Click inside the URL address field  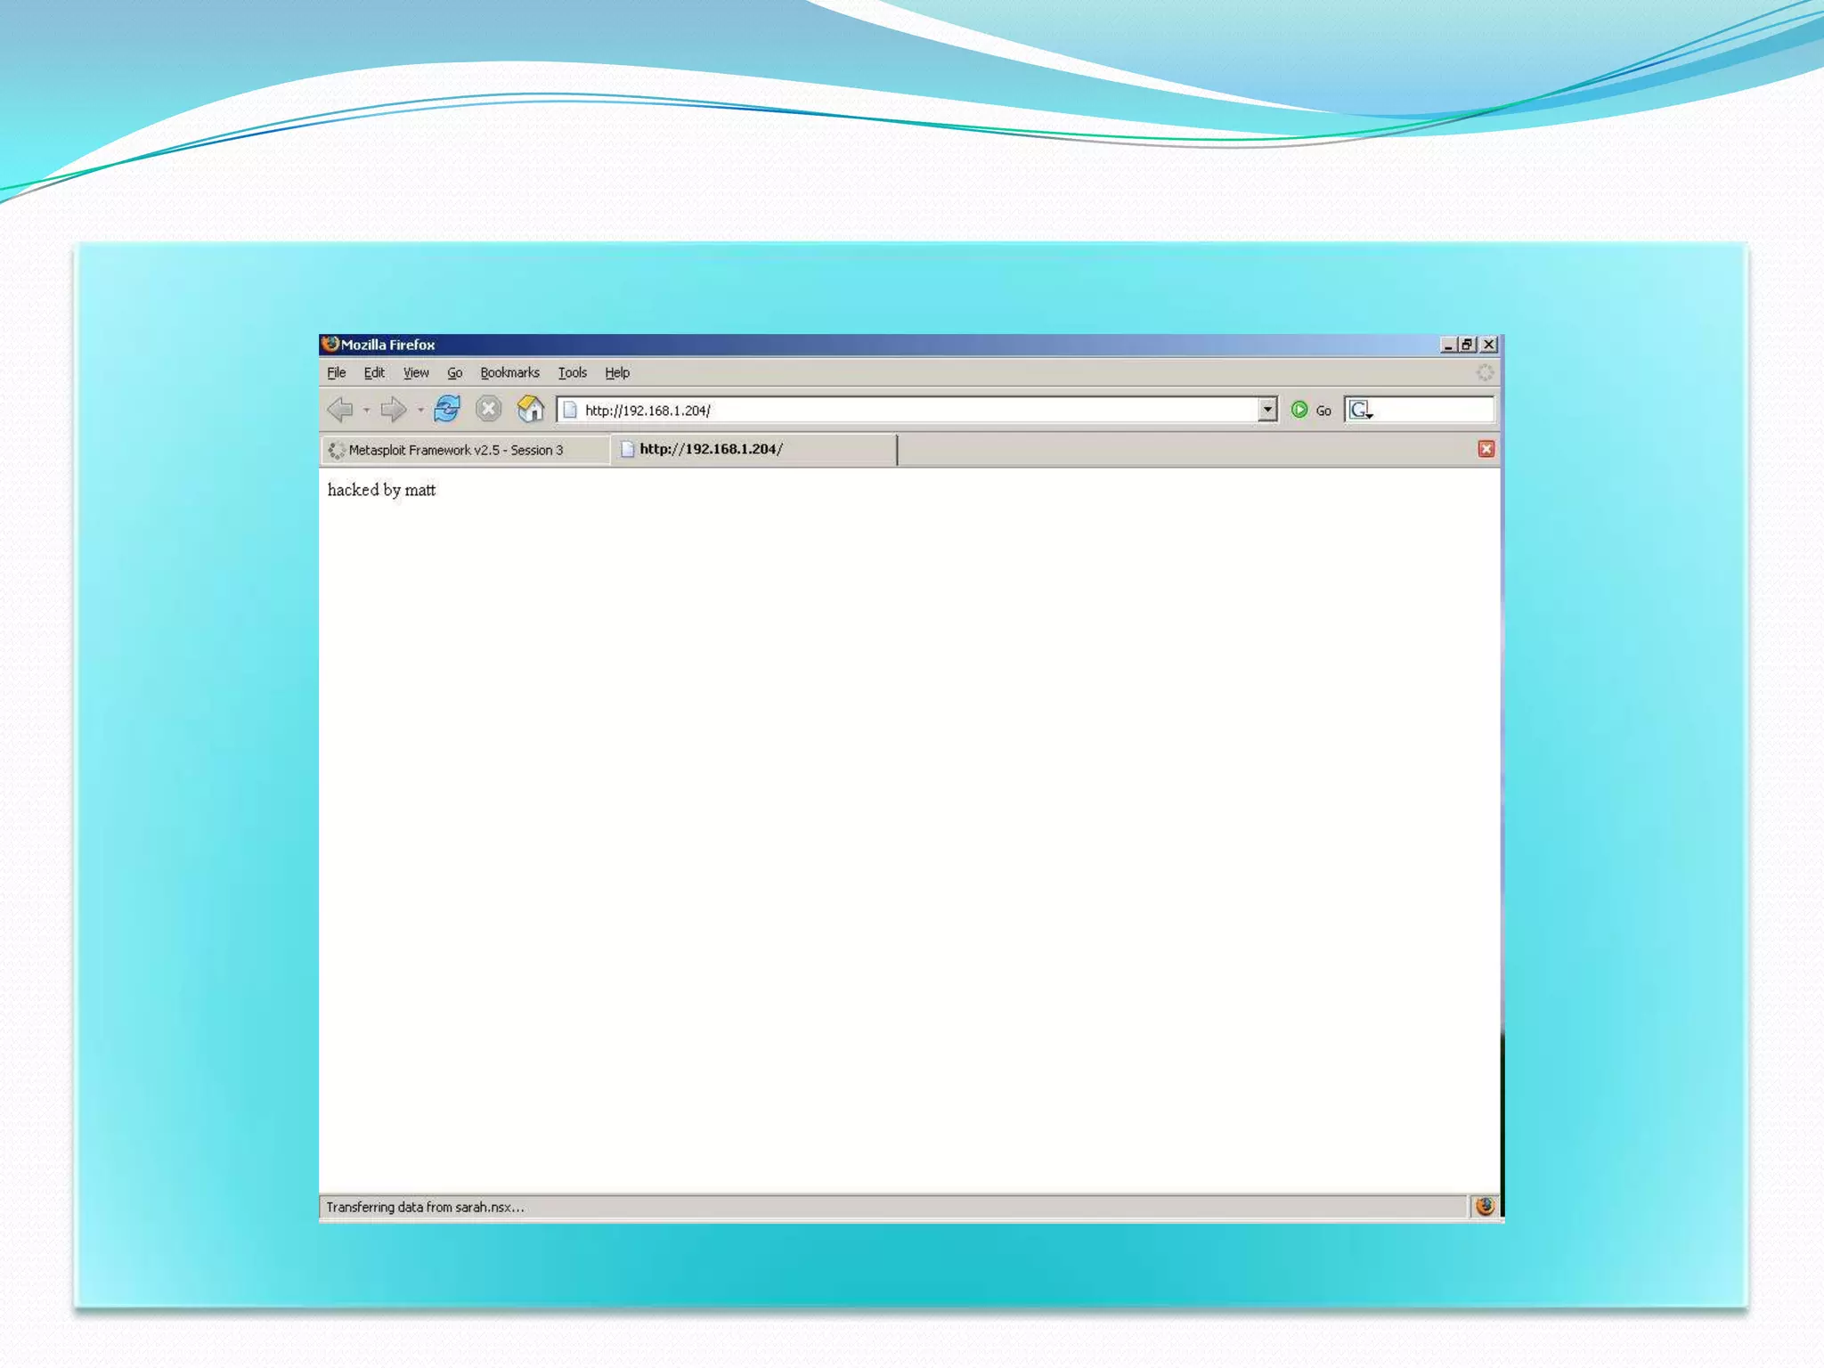coord(917,410)
